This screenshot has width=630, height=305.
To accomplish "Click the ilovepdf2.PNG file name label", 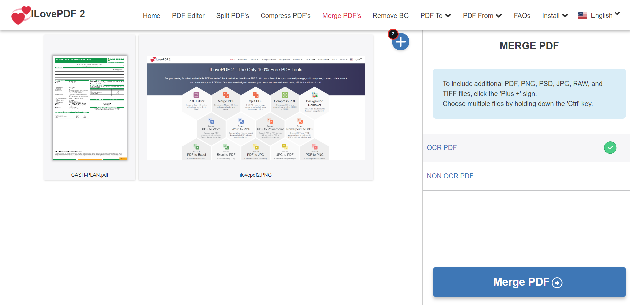I will pyautogui.click(x=256, y=175).
